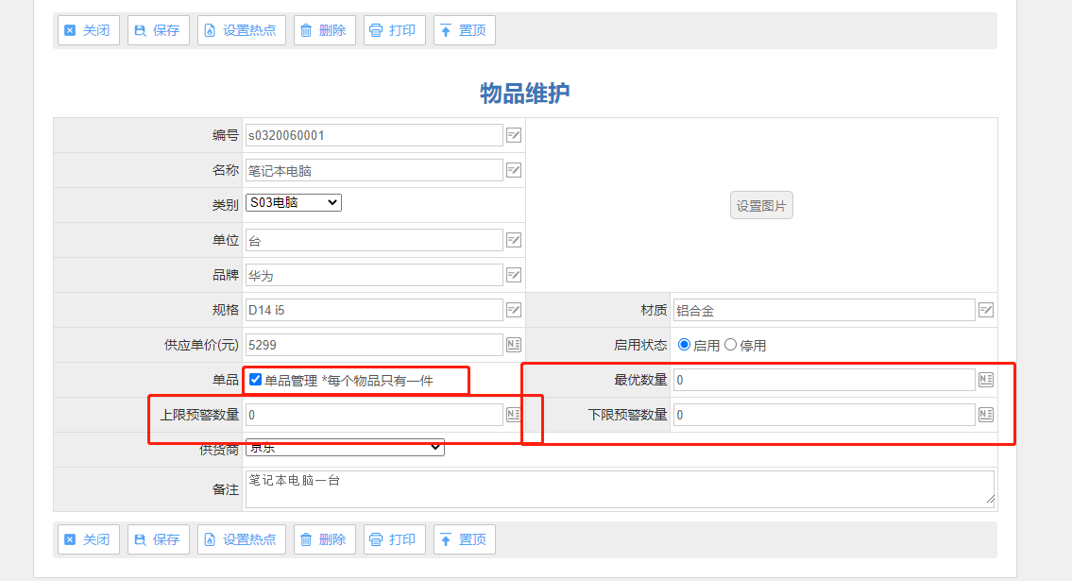The height and width of the screenshot is (581, 1072).
Task: Click the 规格 input with D14 i5
Action: [374, 310]
